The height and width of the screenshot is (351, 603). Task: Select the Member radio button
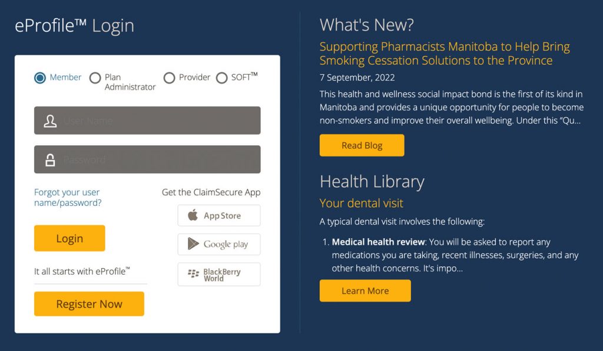[x=40, y=78]
